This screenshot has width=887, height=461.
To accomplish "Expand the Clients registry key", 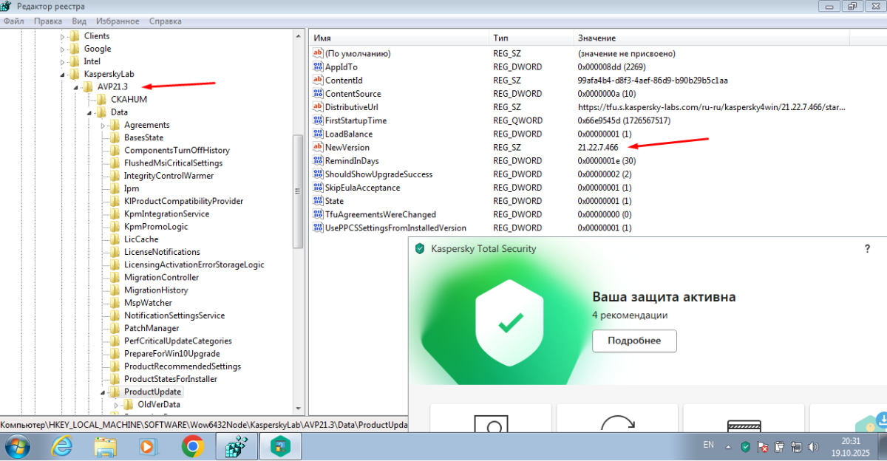I will (63, 36).
